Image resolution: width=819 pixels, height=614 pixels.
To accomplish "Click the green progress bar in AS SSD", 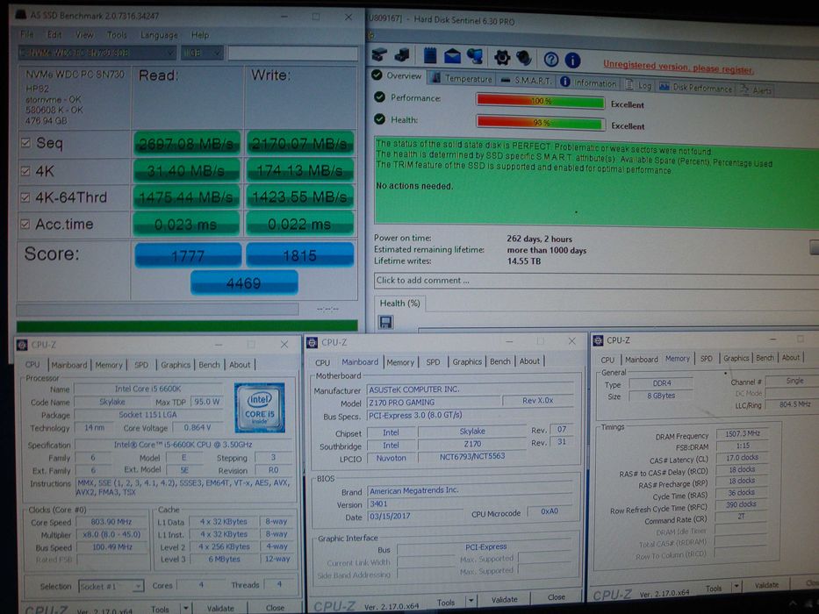I will click(x=187, y=326).
